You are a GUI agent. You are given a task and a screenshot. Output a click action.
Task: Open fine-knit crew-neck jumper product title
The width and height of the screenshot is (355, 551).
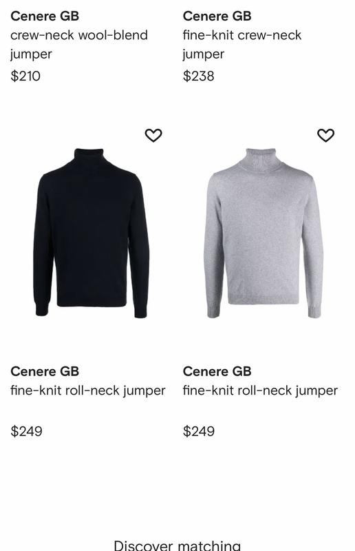coord(242,45)
